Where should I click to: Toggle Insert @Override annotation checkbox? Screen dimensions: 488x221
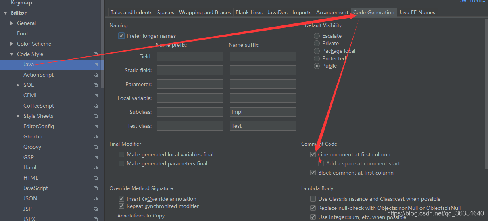[121, 199]
